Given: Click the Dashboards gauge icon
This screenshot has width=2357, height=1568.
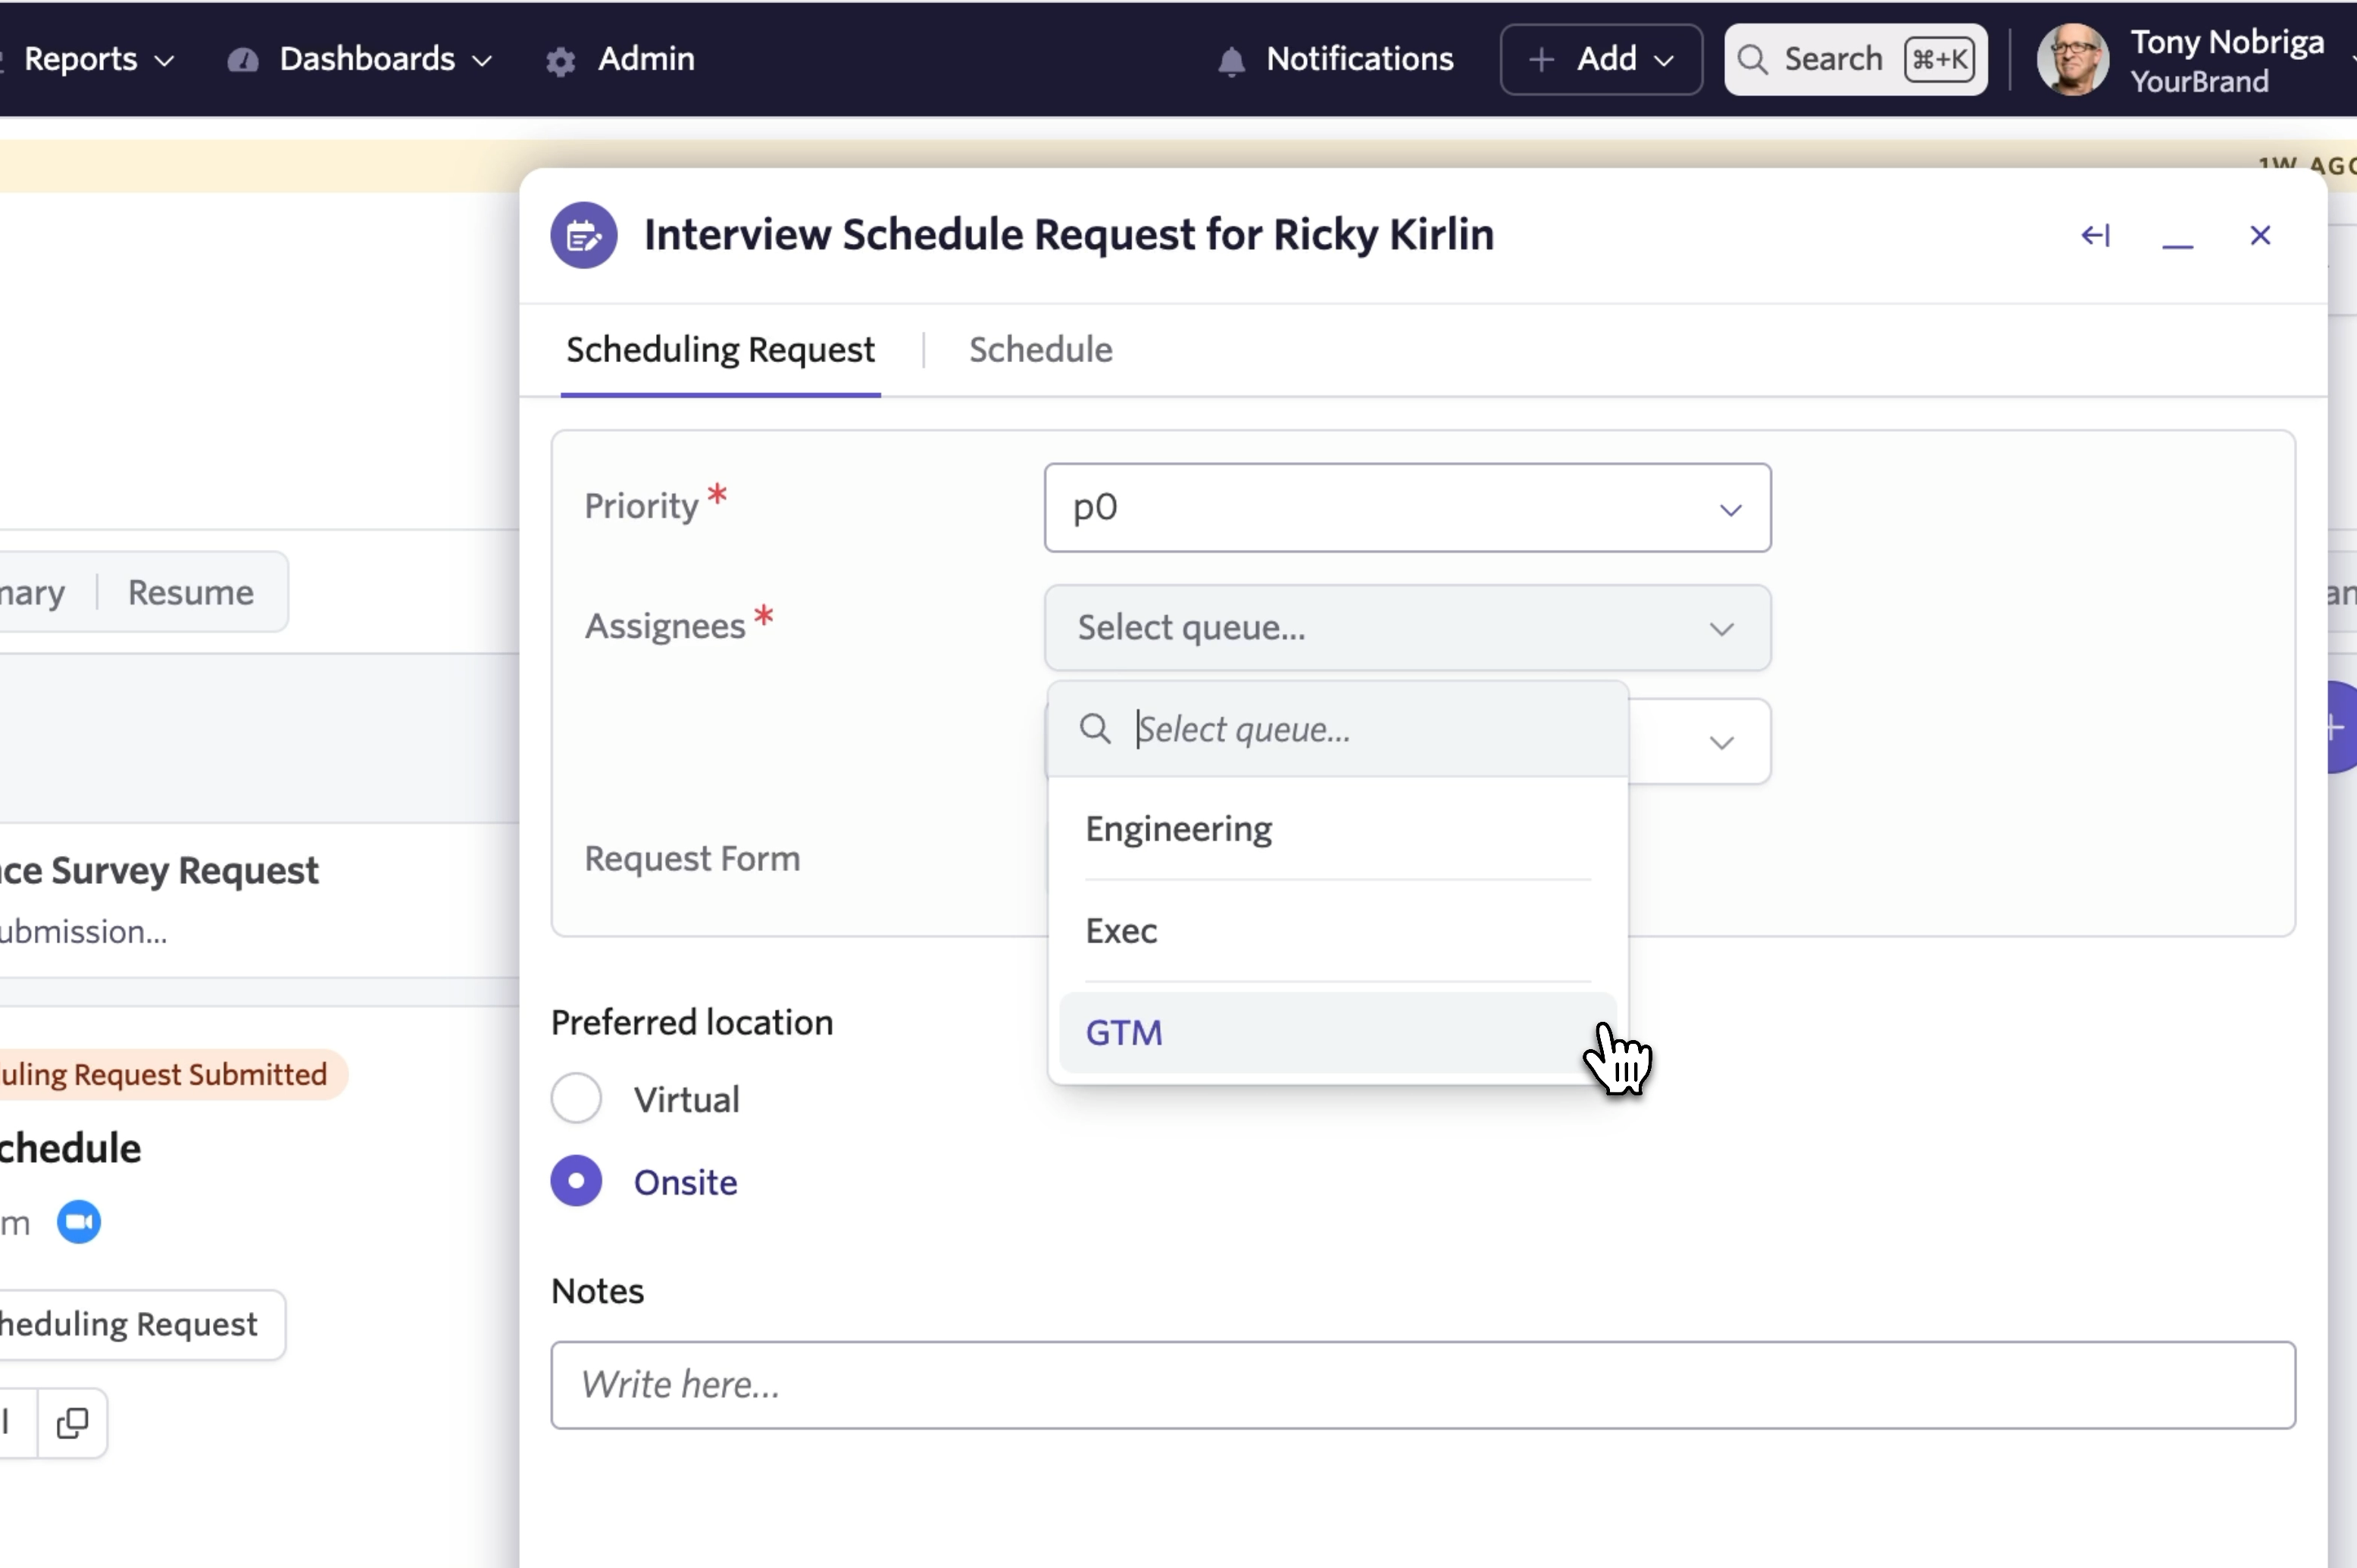Looking at the screenshot, I should coord(242,61).
